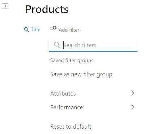The image size is (144, 134).
Task: Select the Title search filter
Action: pyautogui.click(x=32, y=29)
